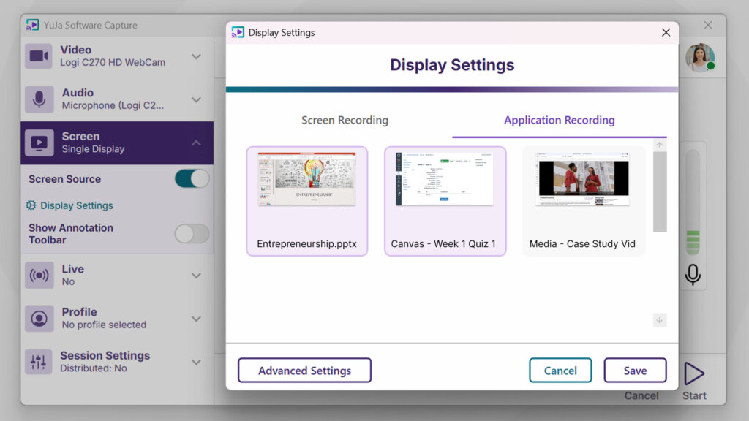Click the microphone icon below volume meter
Image resolution: width=749 pixels, height=421 pixels.
[x=693, y=275]
